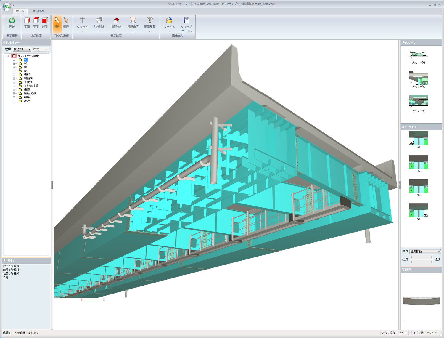Switch to 正面 front view
The width and height of the screenshot is (444, 338).
pyautogui.click(x=27, y=23)
